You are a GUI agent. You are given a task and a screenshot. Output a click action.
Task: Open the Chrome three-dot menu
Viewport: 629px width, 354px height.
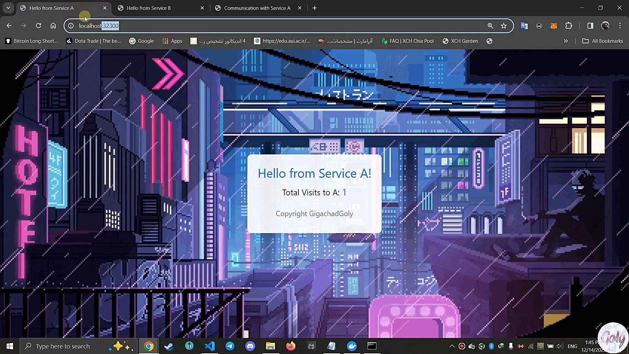coord(620,26)
